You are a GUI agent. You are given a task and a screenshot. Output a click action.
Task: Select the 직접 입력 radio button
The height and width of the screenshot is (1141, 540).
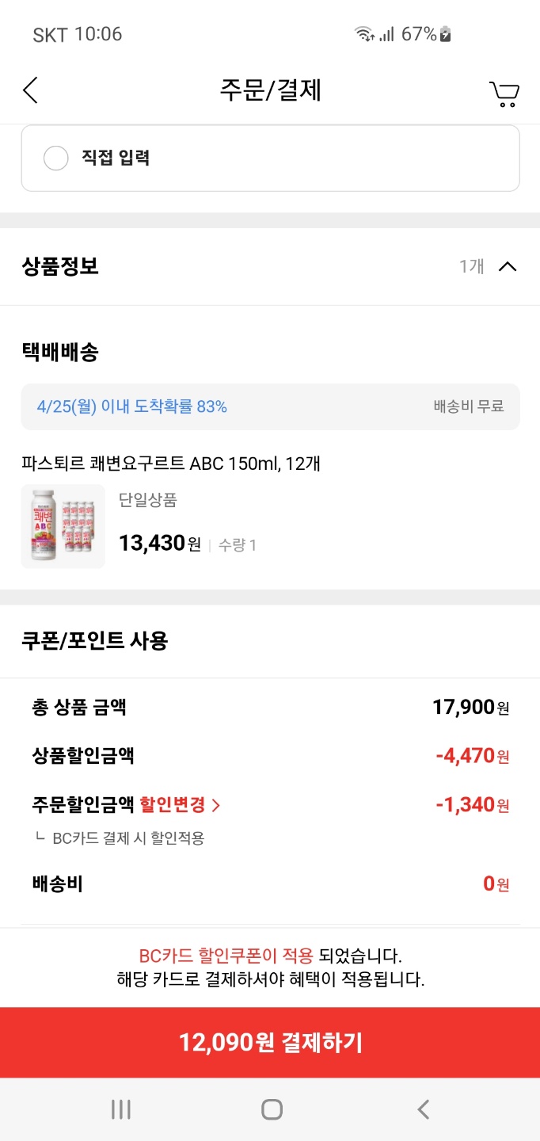(x=56, y=158)
